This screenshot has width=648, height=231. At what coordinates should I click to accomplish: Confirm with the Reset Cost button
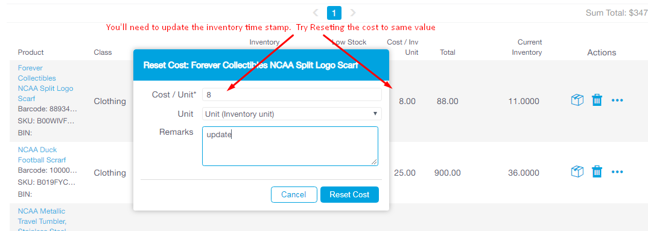pos(349,194)
